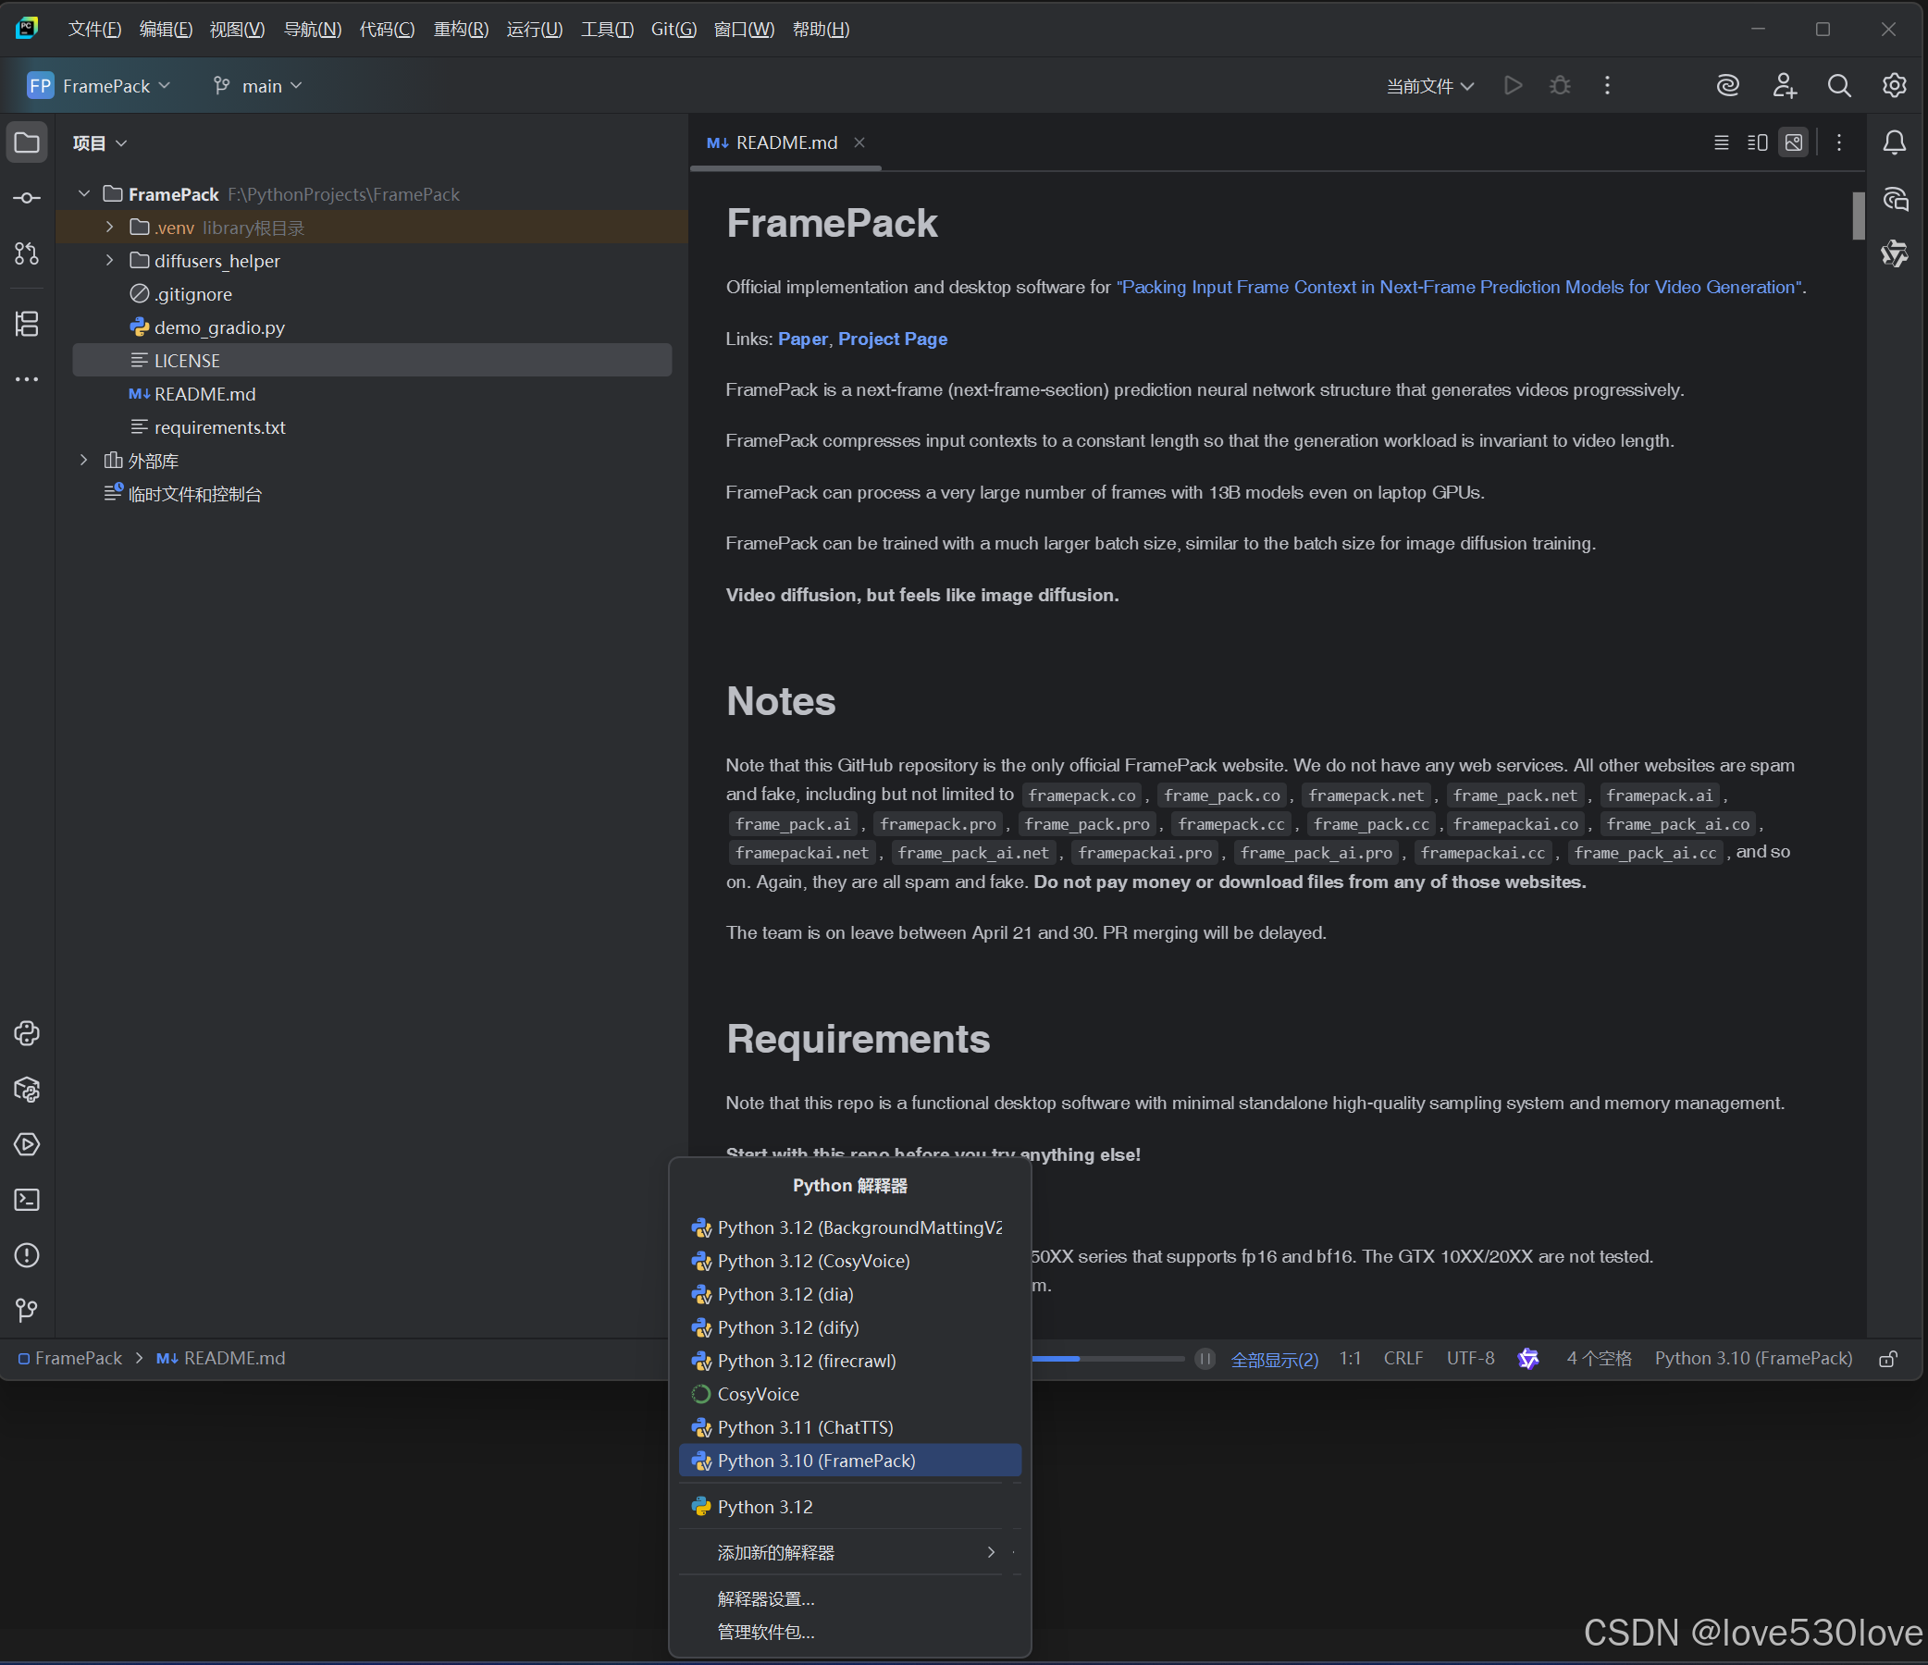1928x1665 pixels.
Task: Toggle read-only lock in status bar
Action: [1888, 1359]
